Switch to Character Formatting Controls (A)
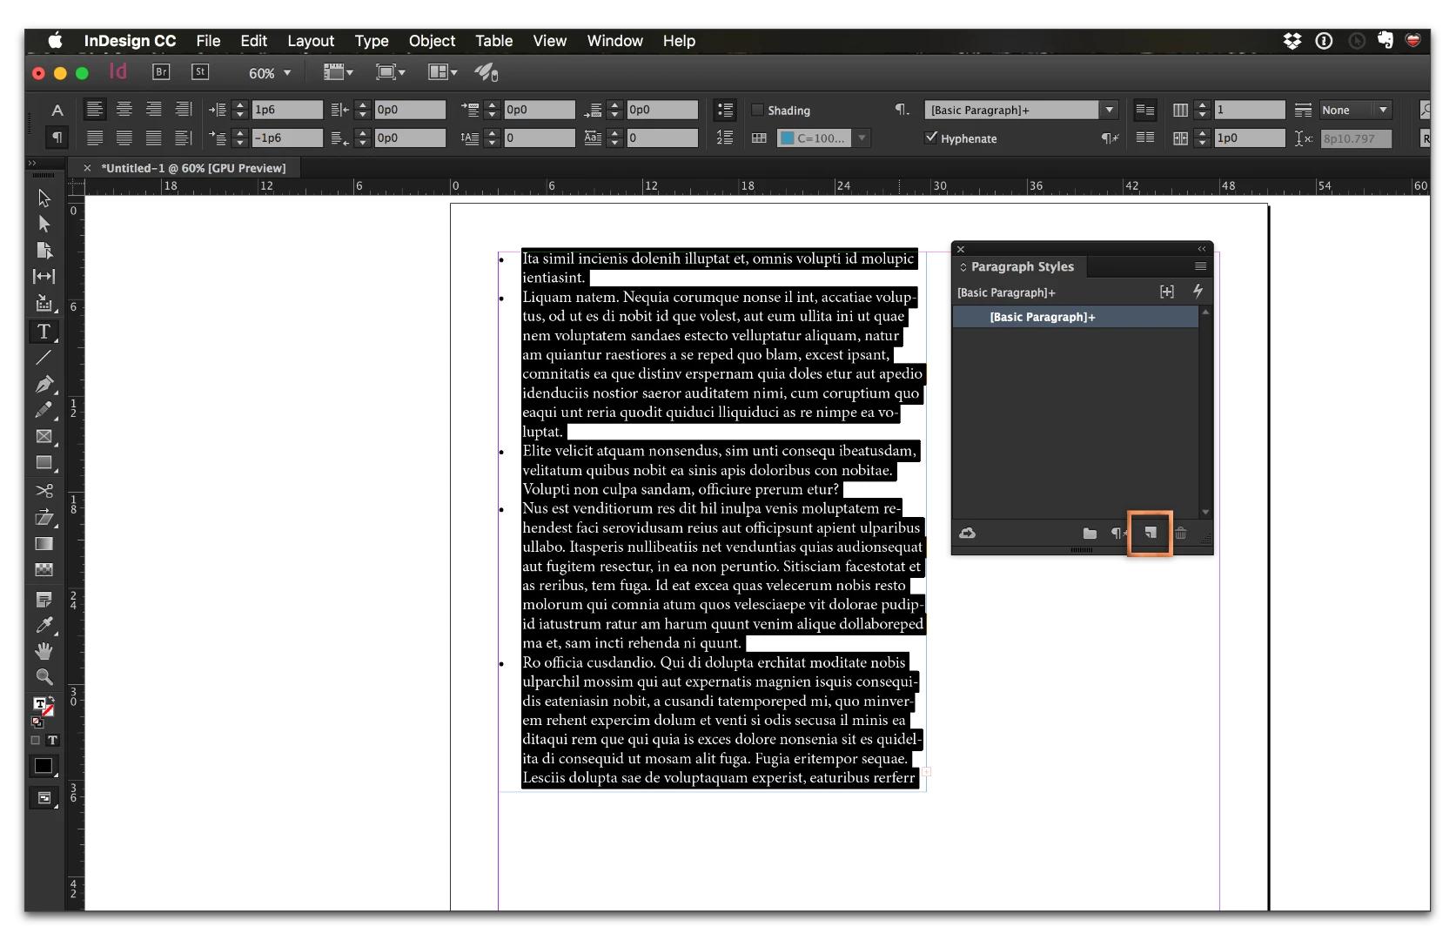 tap(57, 110)
